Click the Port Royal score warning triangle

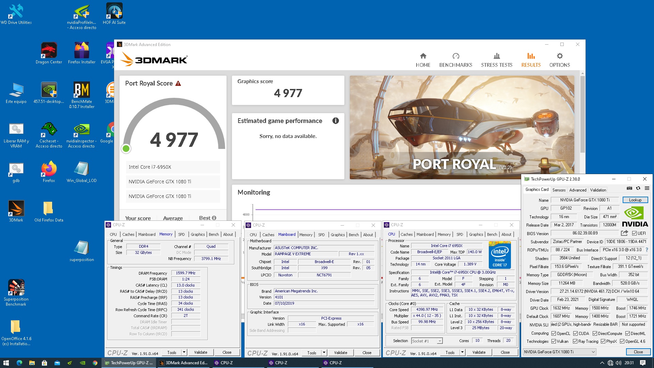[x=178, y=83]
